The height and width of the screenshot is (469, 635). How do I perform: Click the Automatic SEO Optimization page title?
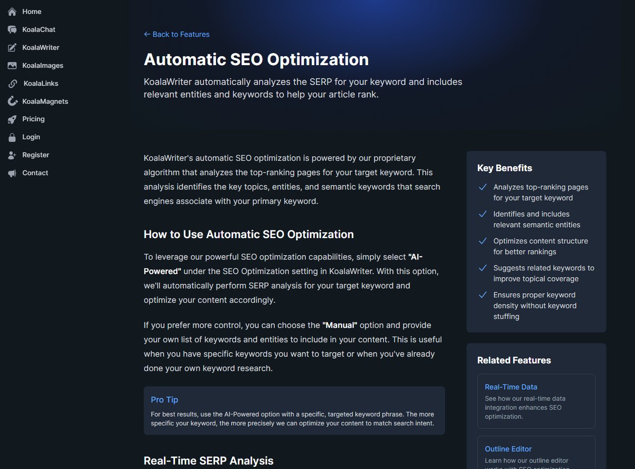click(x=256, y=59)
